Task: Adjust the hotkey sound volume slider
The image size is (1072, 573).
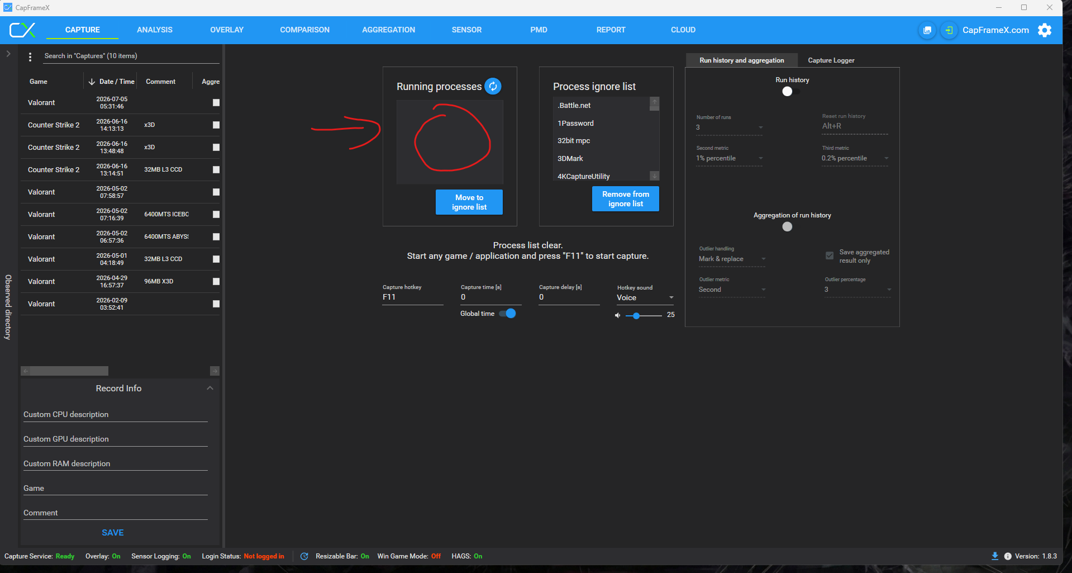Action: tap(644, 316)
